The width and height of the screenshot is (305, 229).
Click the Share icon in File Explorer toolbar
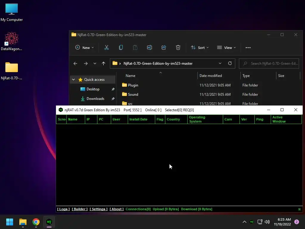[164, 47]
